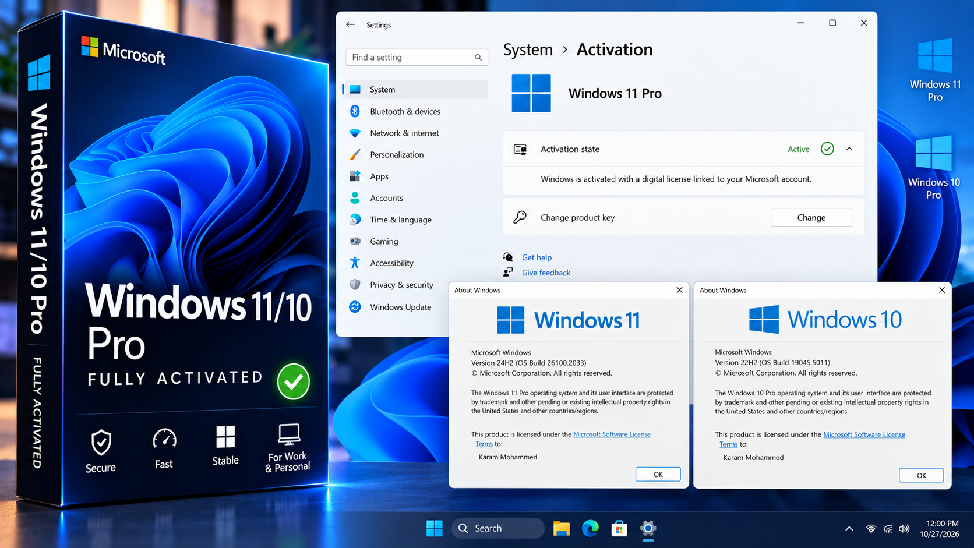The width and height of the screenshot is (974, 548).
Task: Open the Start menu on the taskbar
Action: pyautogui.click(x=434, y=528)
